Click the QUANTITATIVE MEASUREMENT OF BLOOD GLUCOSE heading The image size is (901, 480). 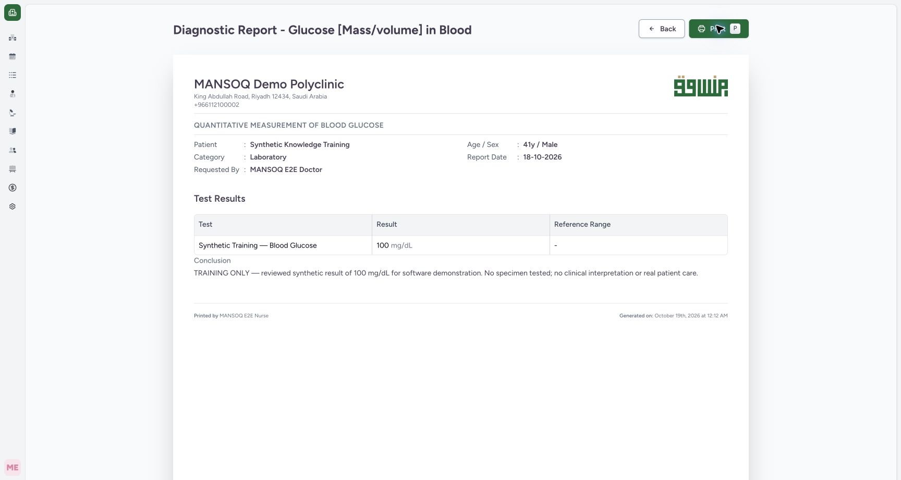(289, 125)
